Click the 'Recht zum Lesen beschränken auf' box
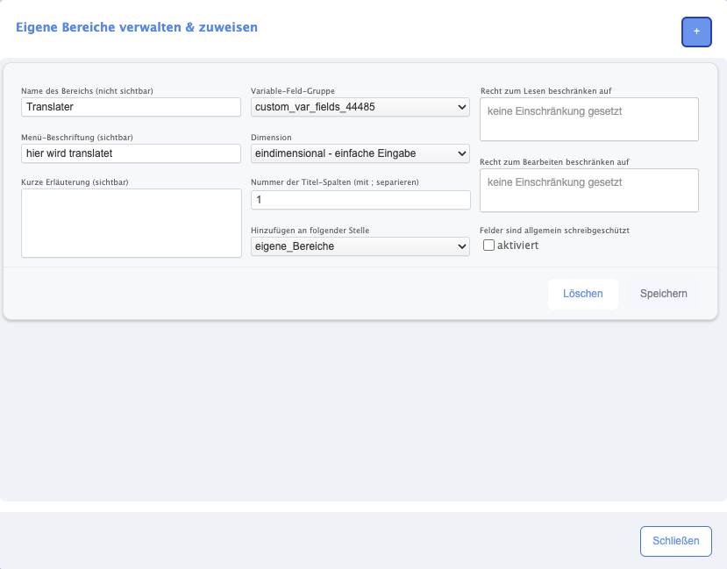This screenshot has width=727, height=569. pos(588,119)
